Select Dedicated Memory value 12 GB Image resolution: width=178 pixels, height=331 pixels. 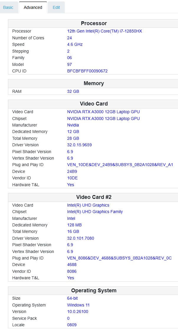point(73,132)
